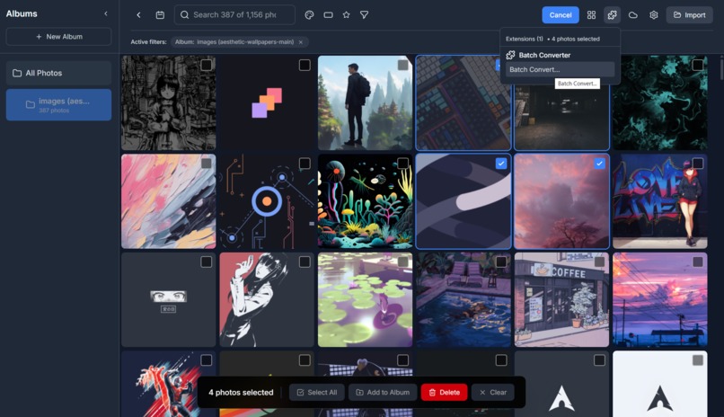Open All Photos in sidebar
The image size is (724, 417).
58,73
